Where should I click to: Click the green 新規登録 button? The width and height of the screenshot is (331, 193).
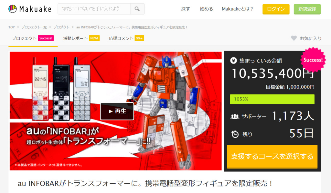tap(307, 9)
